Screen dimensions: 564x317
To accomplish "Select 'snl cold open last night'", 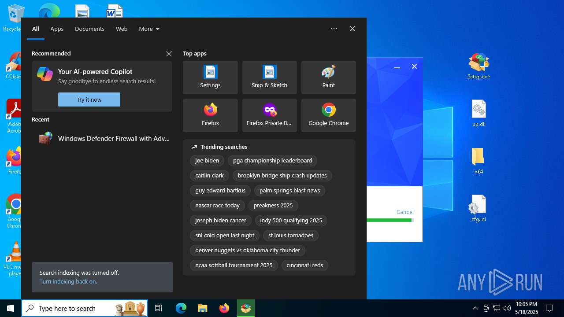I will click(225, 236).
